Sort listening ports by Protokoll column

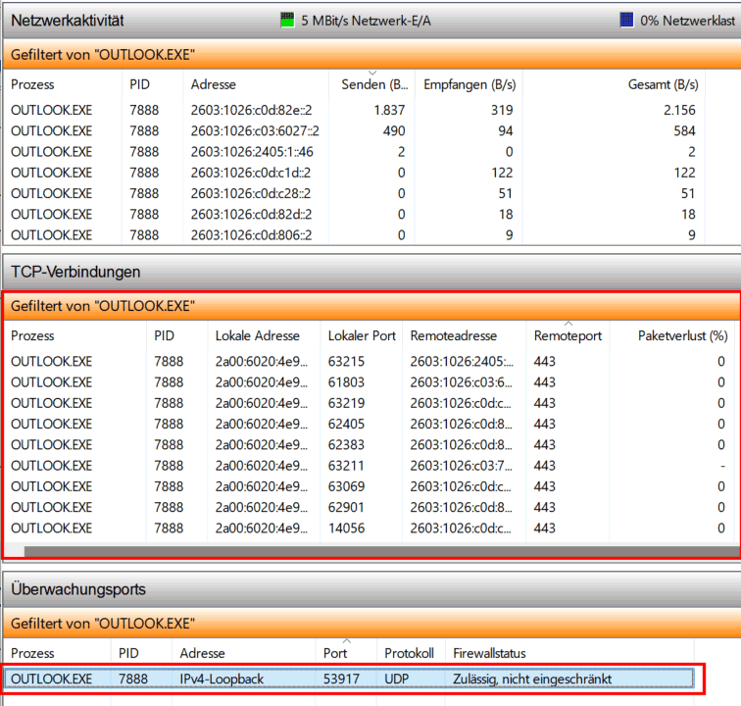[x=411, y=653]
